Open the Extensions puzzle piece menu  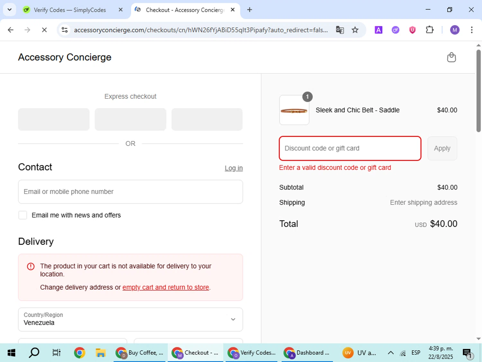pos(430,30)
